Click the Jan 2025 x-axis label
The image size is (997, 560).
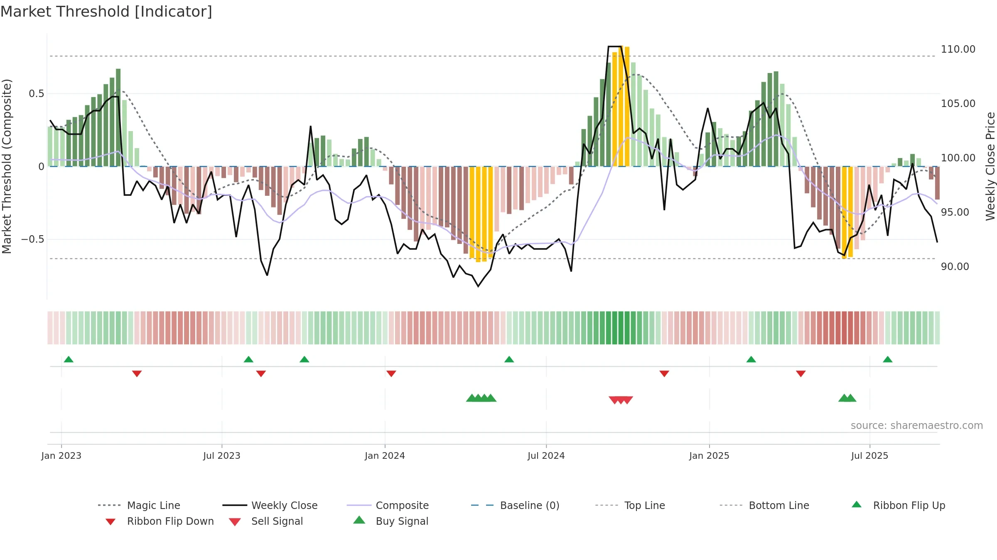point(709,455)
